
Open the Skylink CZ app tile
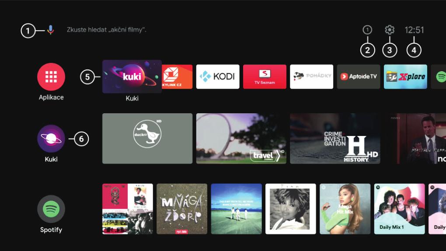pyautogui.click(x=177, y=77)
